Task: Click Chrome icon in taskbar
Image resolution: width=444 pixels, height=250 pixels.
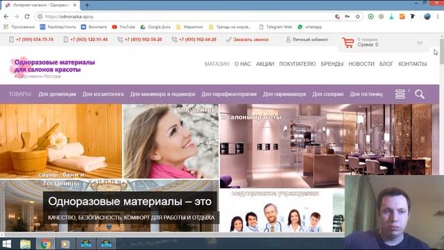Action: click(46, 244)
